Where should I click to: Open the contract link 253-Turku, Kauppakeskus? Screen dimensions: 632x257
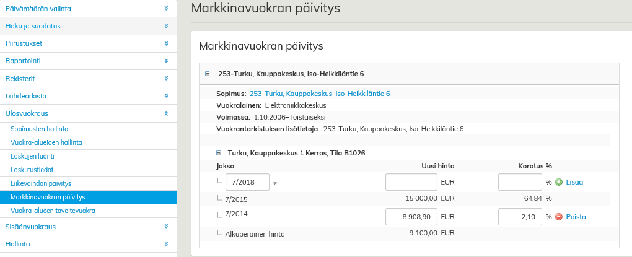pos(320,94)
